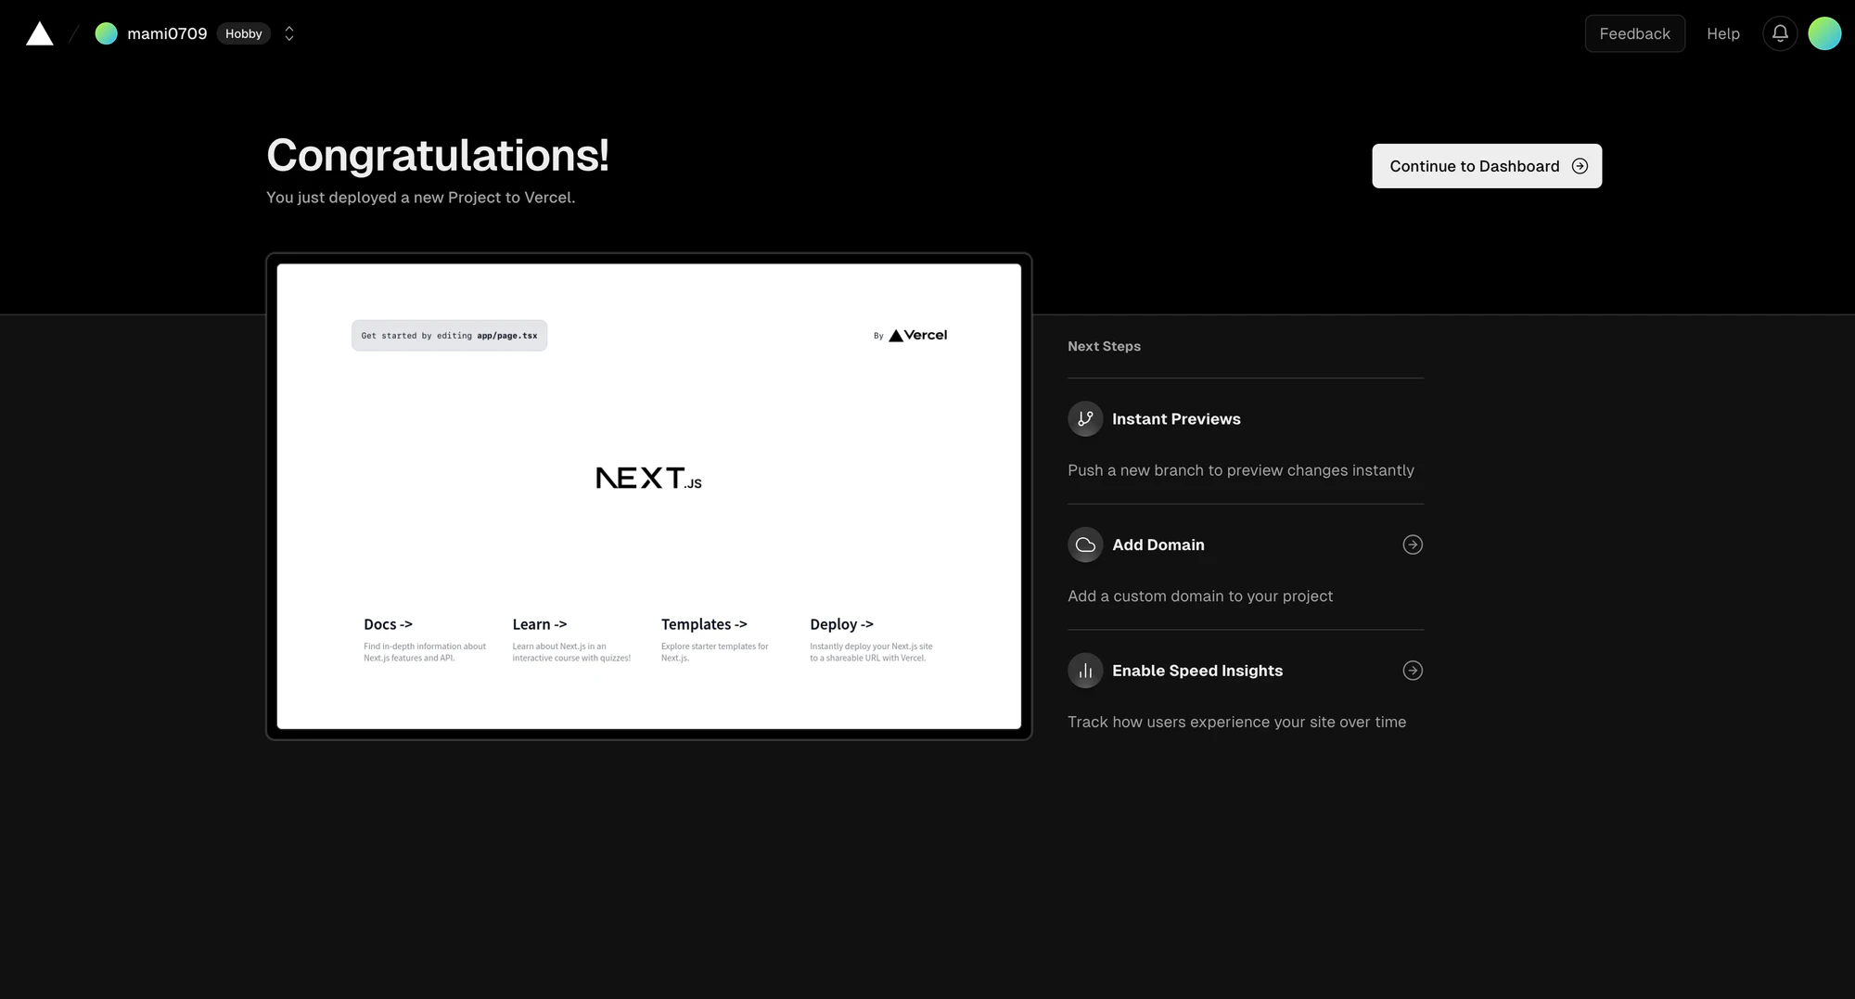This screenshot has height=999, width=1855.
Task: Click the arrow icon in Continue to Dashboard
Action: click(x=1580, y=166)
